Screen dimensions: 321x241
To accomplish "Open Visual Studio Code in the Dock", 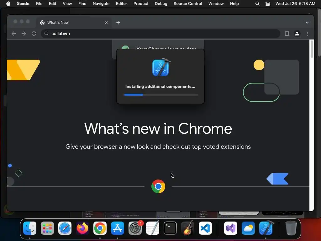I will [205, 228].
